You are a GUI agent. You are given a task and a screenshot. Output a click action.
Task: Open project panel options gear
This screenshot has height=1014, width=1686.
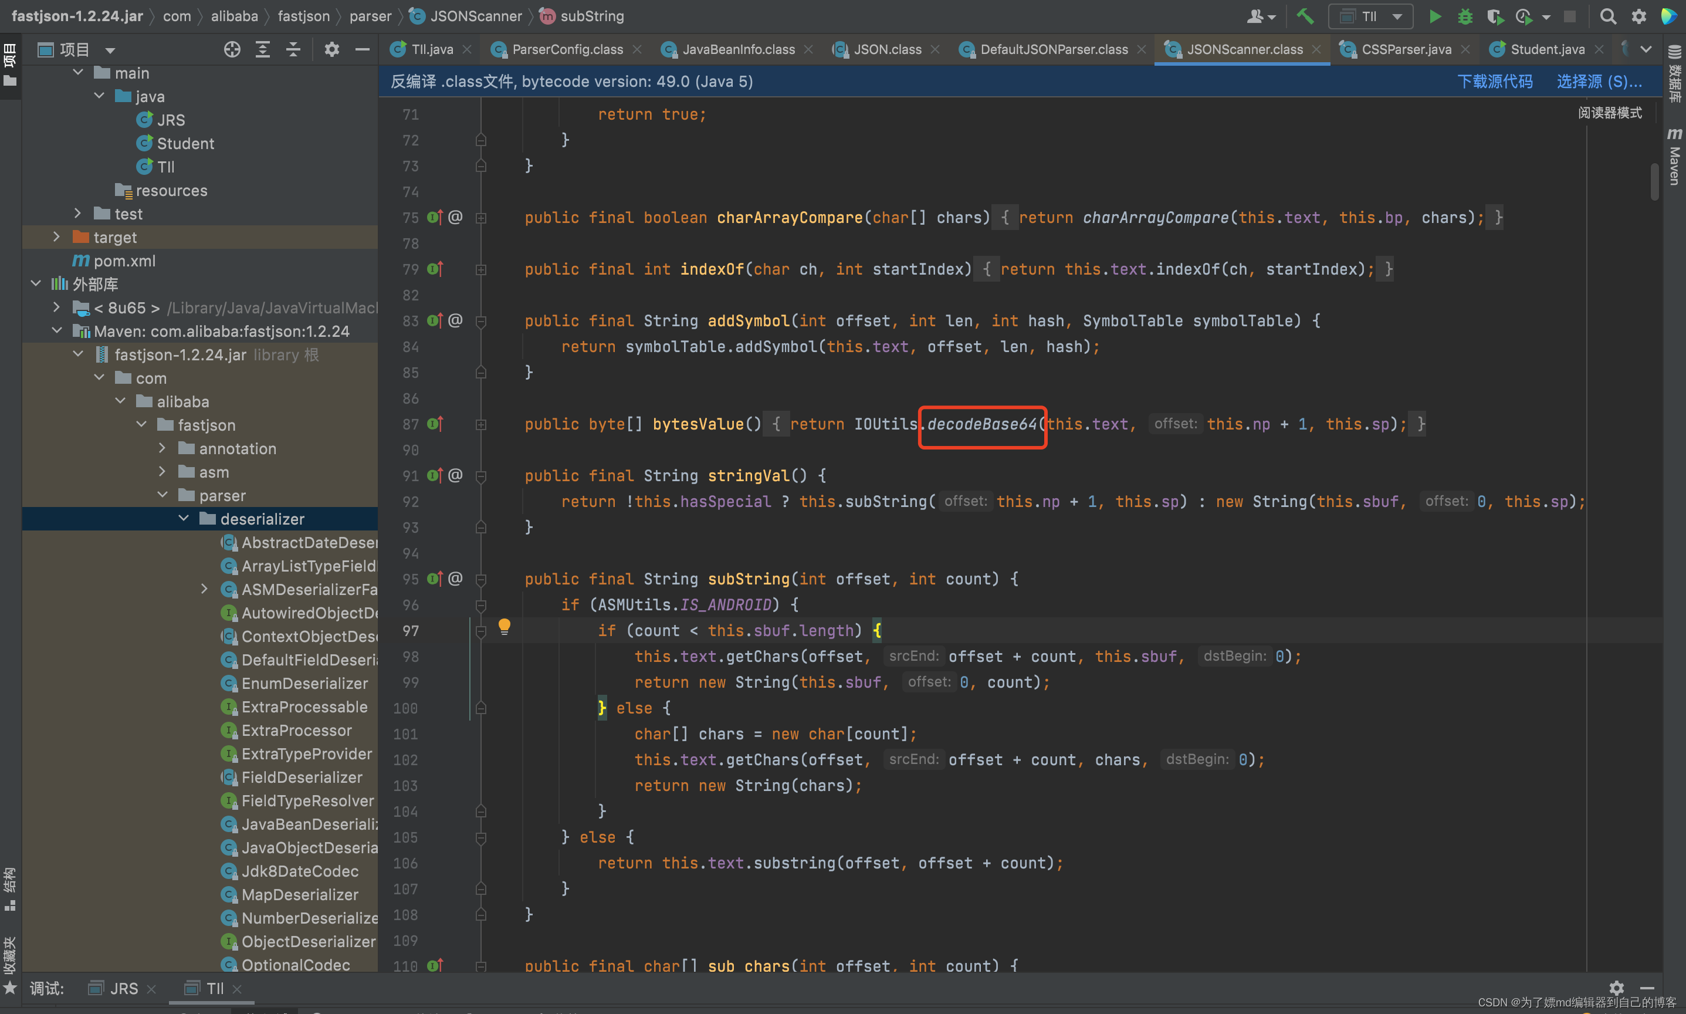point(332,49)
